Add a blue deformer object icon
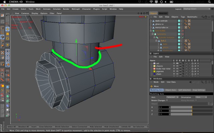The image size is (214, 133). 7,105
